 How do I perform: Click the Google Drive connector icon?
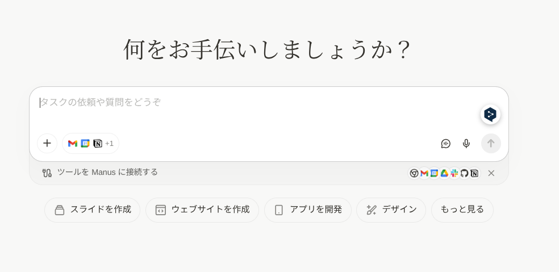(x=445, y=173)
